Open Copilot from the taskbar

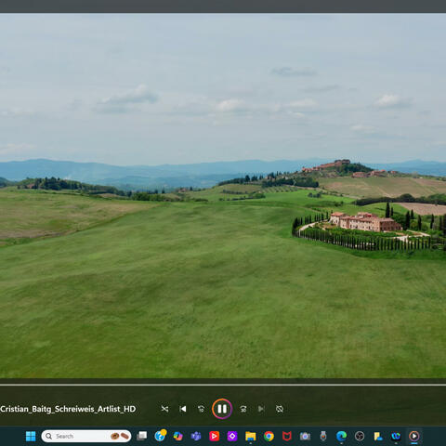click(177, 436)
